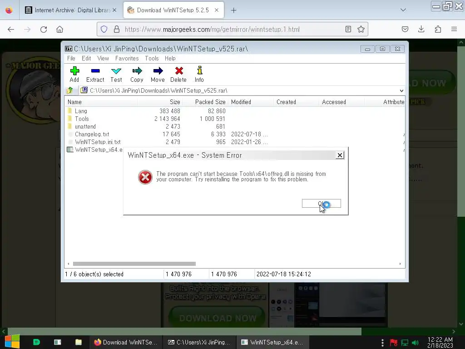Click the 7-Zip horizontal scrollbar thumb
Viewport: 465px width, 349px height.
pyautogui.click(x=134, y=264)
